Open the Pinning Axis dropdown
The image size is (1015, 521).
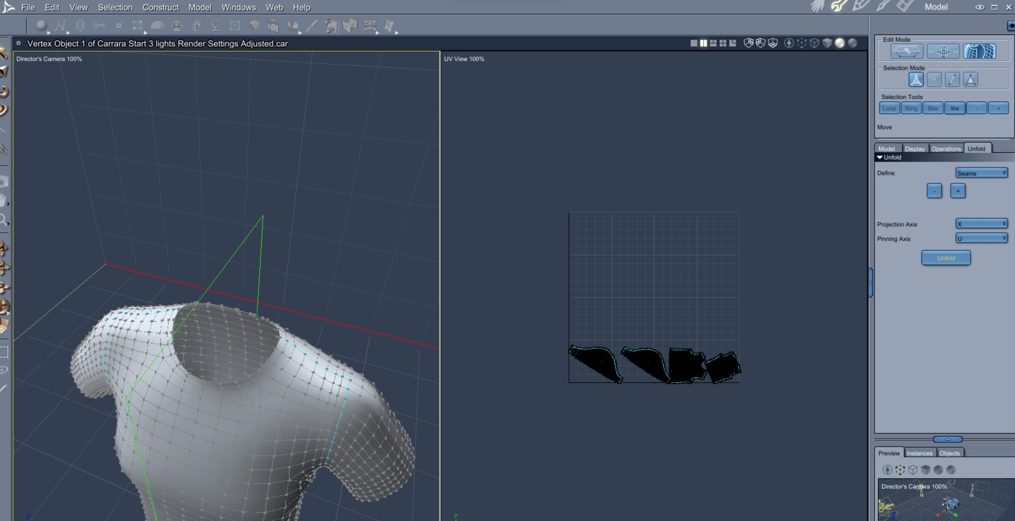981,238
